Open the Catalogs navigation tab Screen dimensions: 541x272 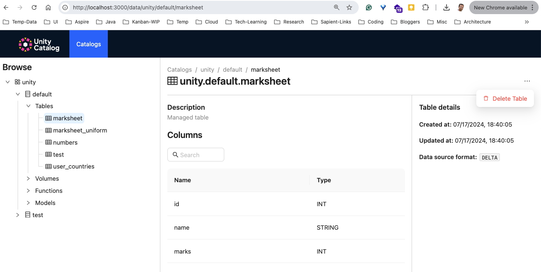[x=89, y=44]
